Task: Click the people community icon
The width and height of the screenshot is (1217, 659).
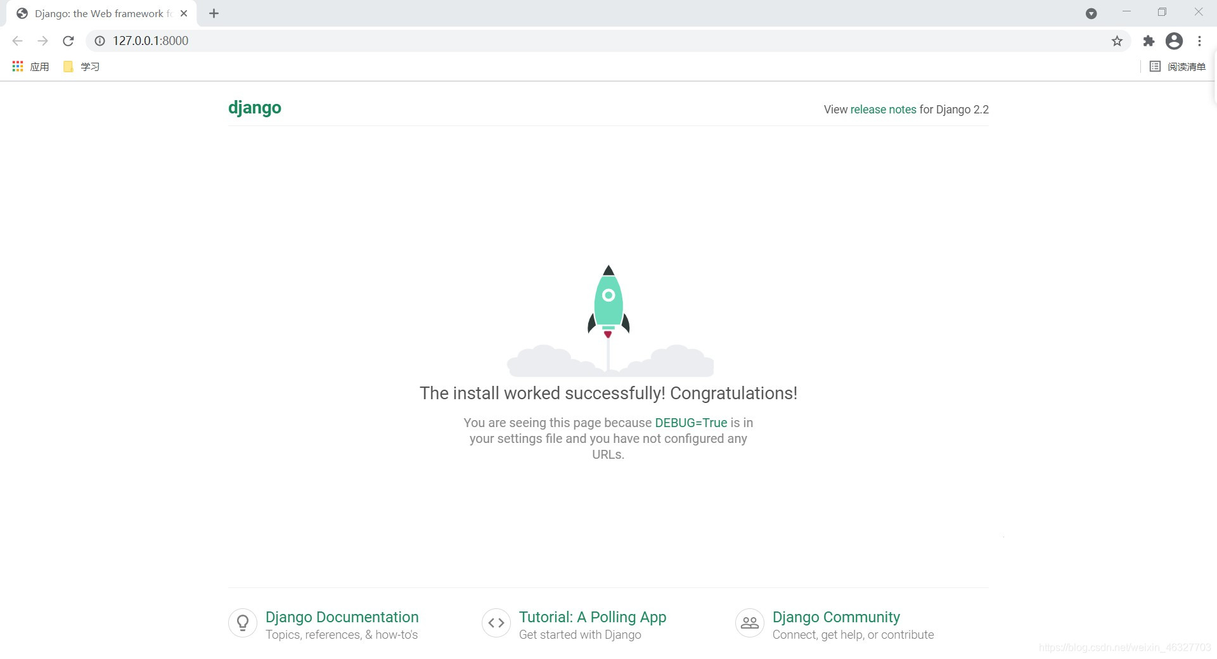Action: pyautogui.click(x=750, y=624)
